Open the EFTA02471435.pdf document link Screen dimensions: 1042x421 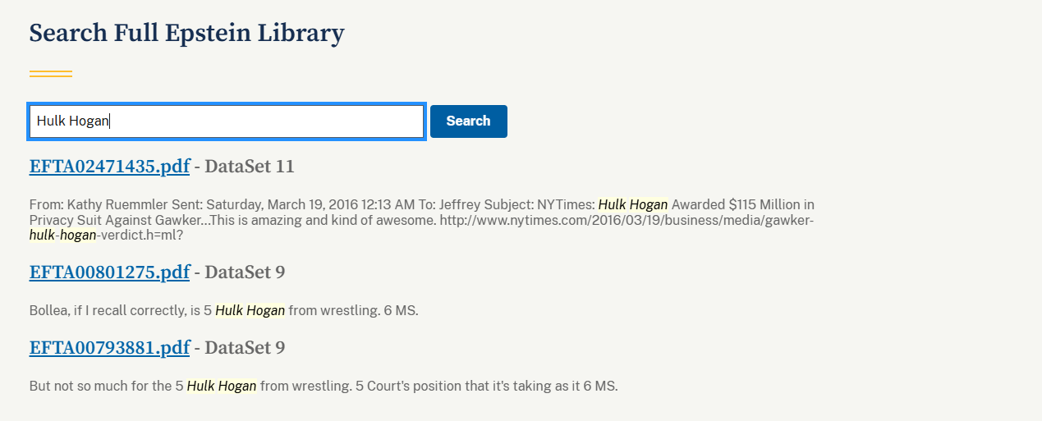pyautogui.click(x=109, y=167)
